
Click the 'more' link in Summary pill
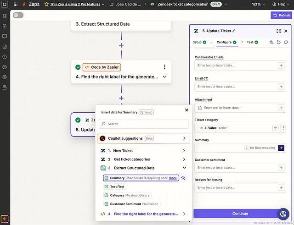click(x=173, y=178)
